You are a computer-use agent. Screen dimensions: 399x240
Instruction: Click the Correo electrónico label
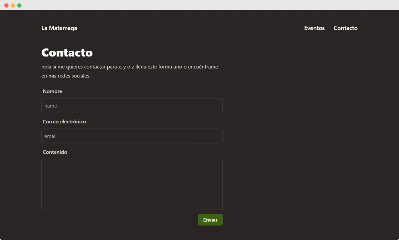click(64, 121)
